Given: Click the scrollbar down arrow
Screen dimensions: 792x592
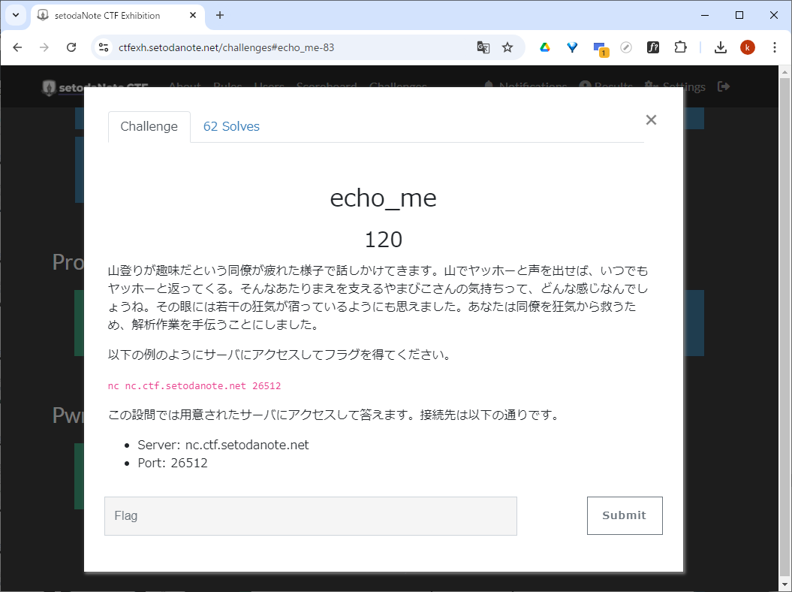Looking at the screenshot, I should click(x=784, y=585).
